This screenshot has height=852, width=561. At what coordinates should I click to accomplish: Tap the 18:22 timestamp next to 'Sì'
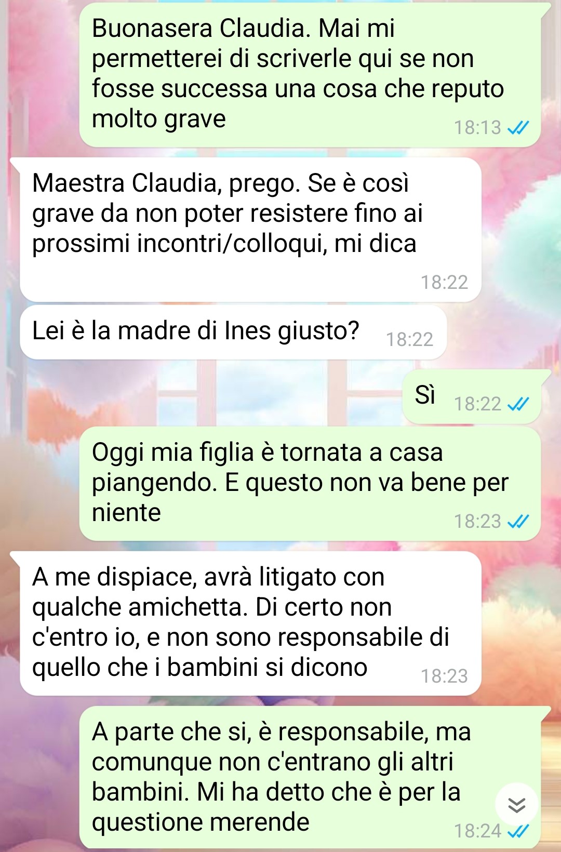pyautogui.click(x=477, y=404)
